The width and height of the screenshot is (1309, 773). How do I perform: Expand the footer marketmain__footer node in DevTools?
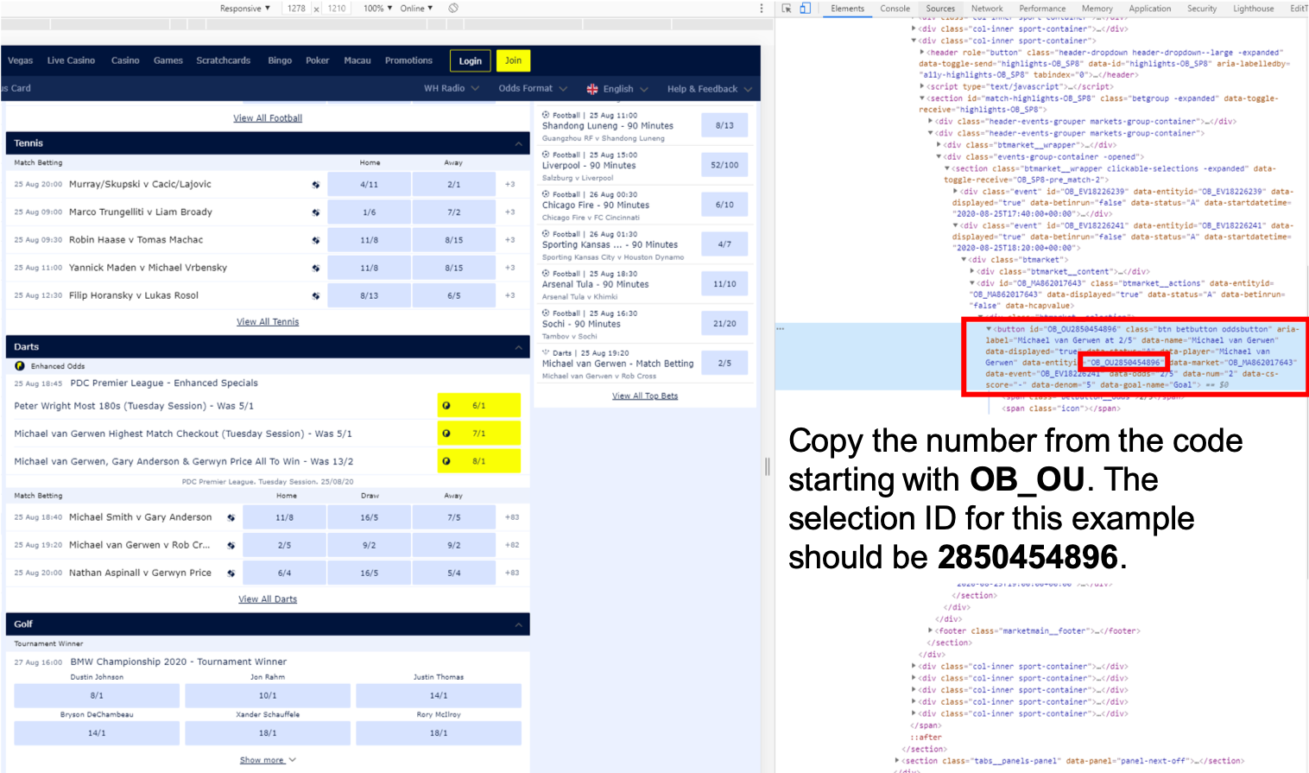pyautogui.click(x=931, y=631)
